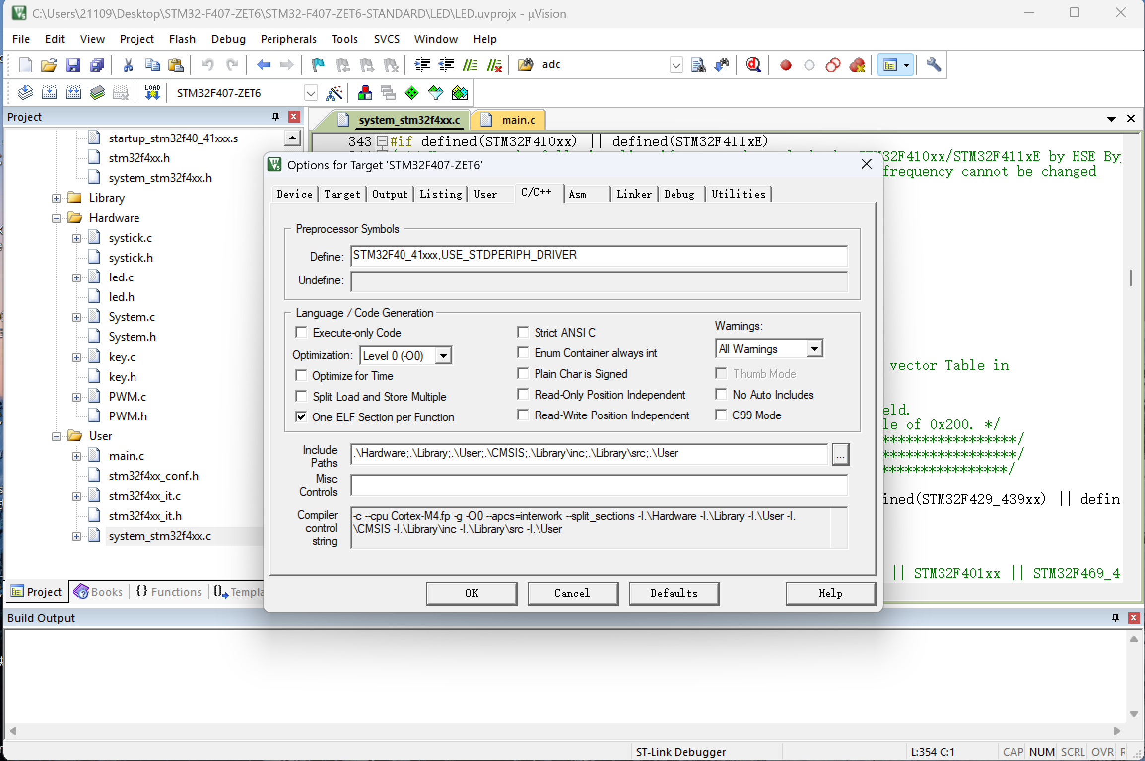Click the Defaults button
The height and width of the screenshot is (761, 1145).
[674, 593]
